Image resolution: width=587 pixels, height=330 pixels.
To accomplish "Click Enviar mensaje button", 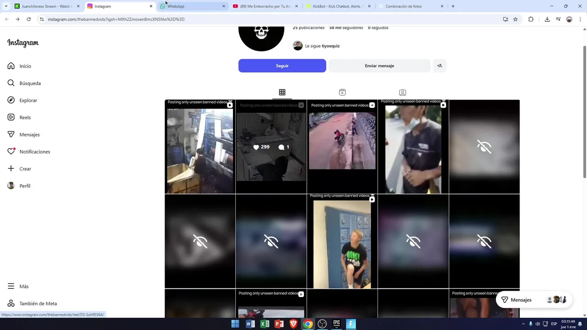I will tap(379, 66).
